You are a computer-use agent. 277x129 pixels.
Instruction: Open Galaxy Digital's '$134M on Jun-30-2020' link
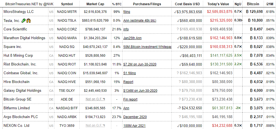tap(140, 91)
